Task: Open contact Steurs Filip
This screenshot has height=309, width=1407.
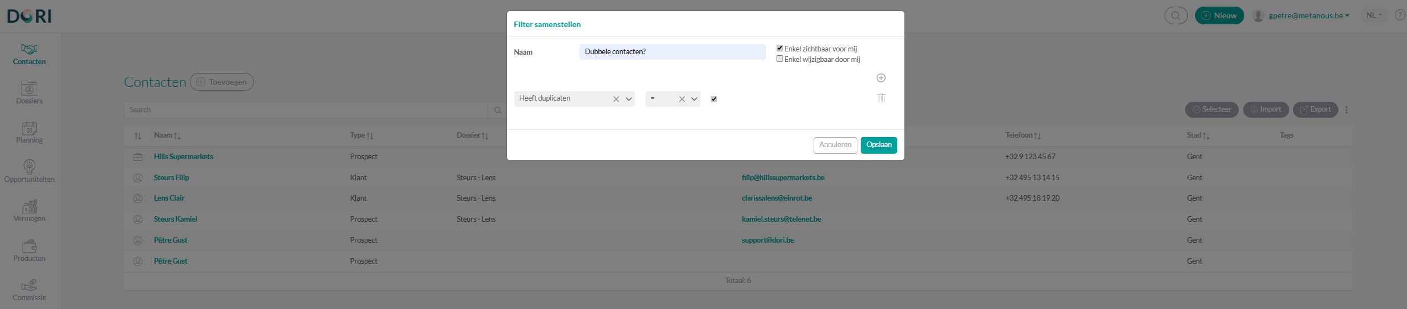Action: click(x=172, y=178)
